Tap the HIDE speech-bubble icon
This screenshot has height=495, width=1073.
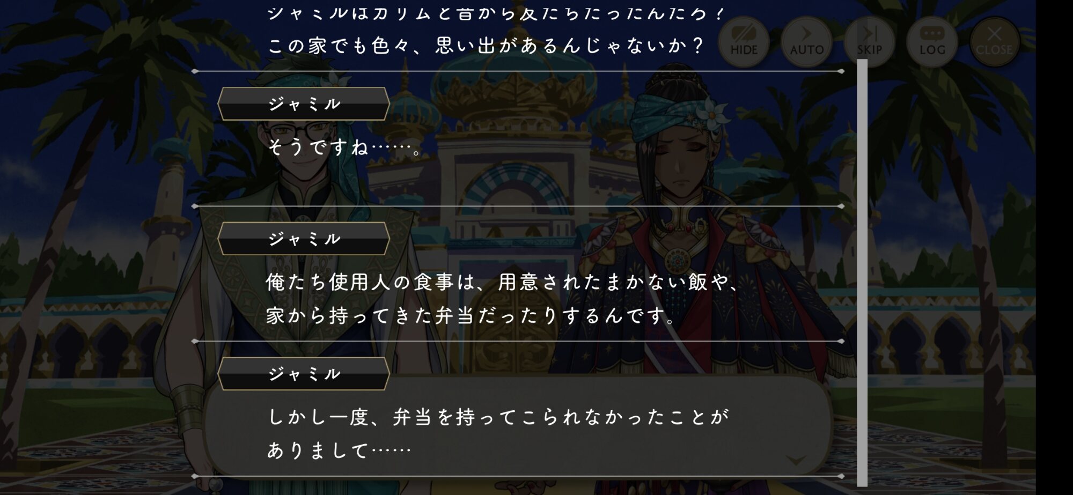coord(744,41)
